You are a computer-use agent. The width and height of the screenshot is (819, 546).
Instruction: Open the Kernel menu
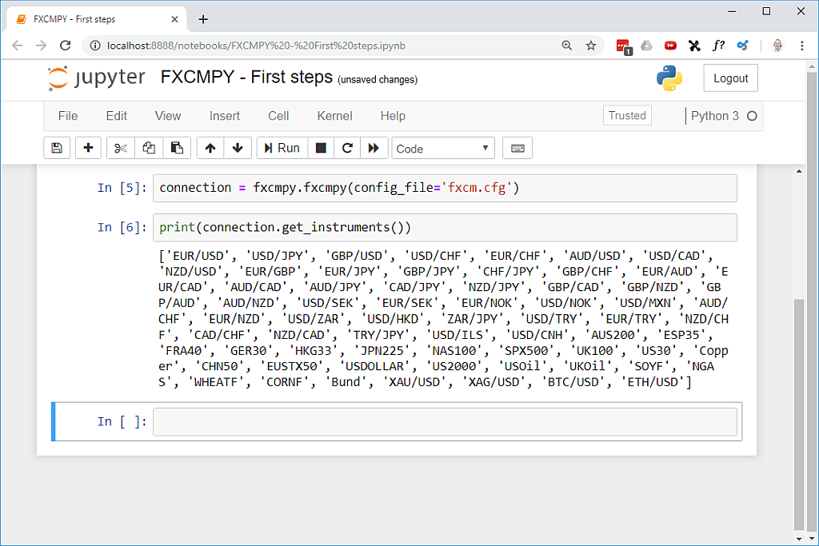[x=335, y=116]
